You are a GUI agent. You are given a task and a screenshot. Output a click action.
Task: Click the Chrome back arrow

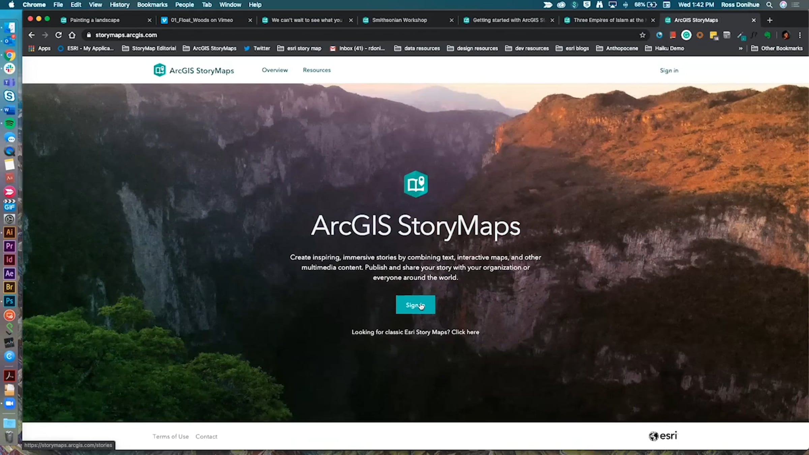[31, 35]
